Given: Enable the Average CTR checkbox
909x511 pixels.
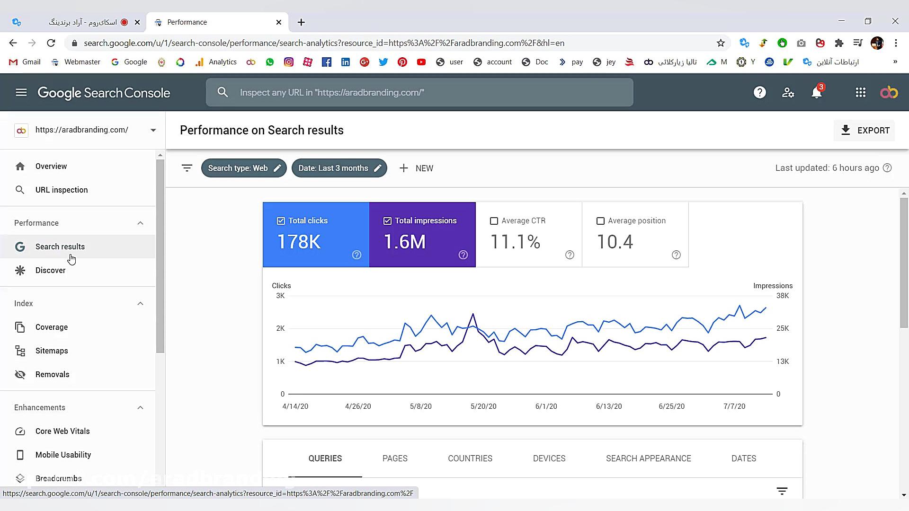Looking at the screenshot, I should click(494, 221).
